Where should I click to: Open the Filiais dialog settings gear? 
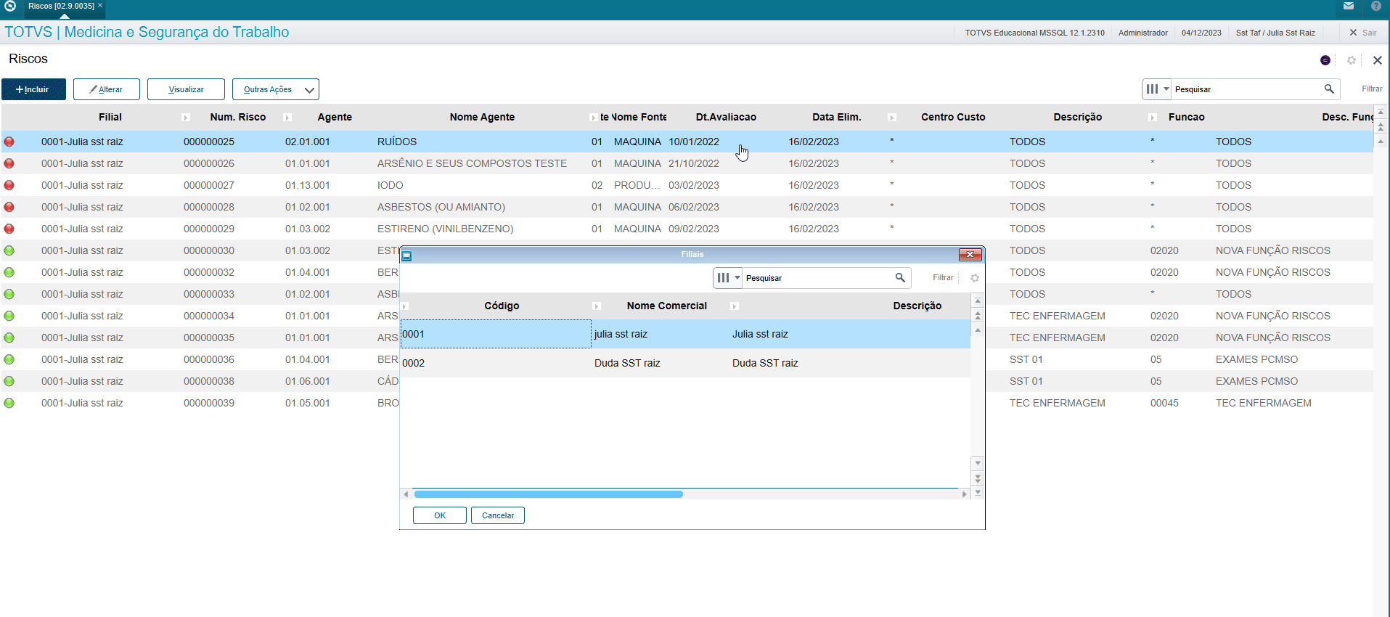coord(975,278)
